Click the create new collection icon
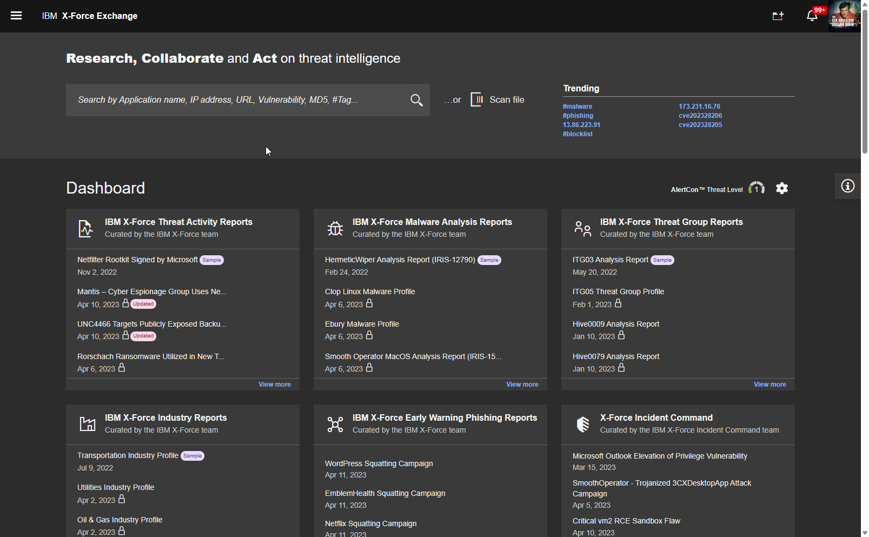Screen dimensions: 869x537 pyautogui.click(x=778, y=16)
